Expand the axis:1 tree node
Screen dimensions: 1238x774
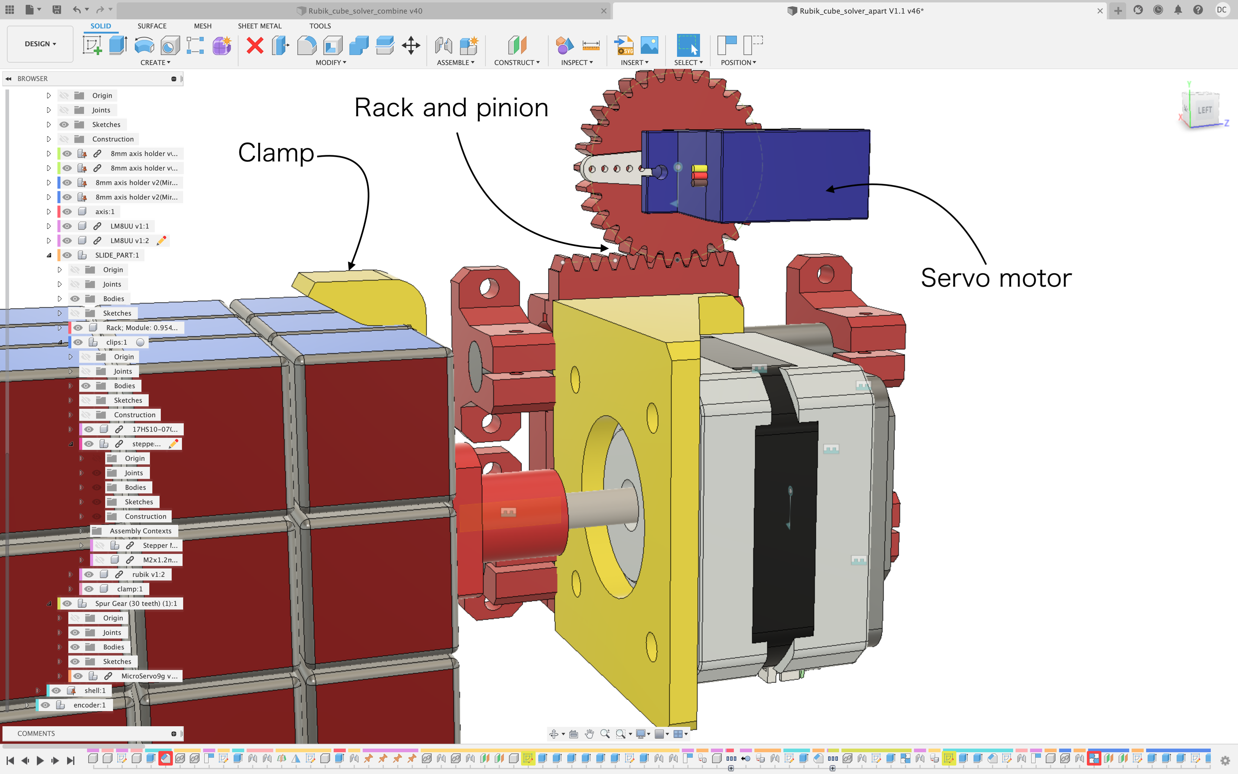tap(49, 211)
